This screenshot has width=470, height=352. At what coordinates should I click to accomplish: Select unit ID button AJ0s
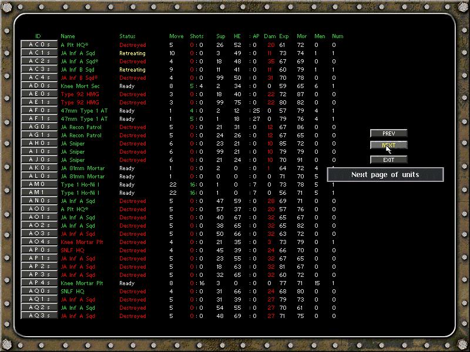[39, 160]
